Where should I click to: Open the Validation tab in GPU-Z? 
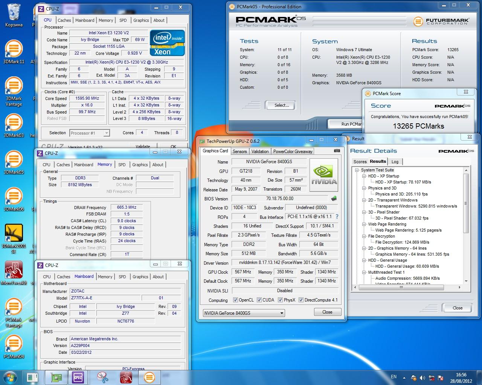260,152
